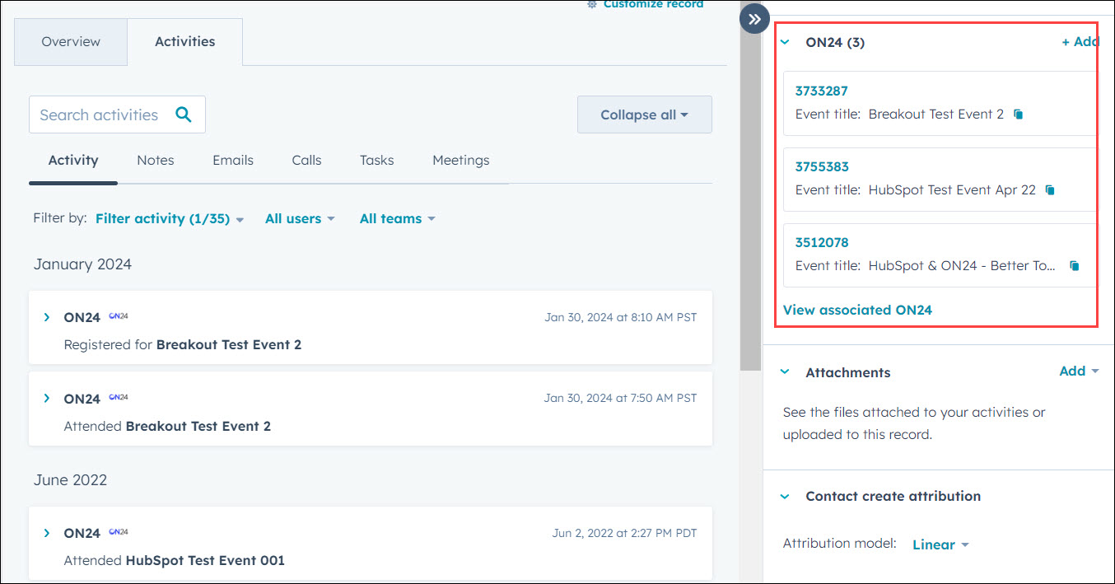Expand the Attended Breakout Test Event 2 activity

(x=47, y=399)
